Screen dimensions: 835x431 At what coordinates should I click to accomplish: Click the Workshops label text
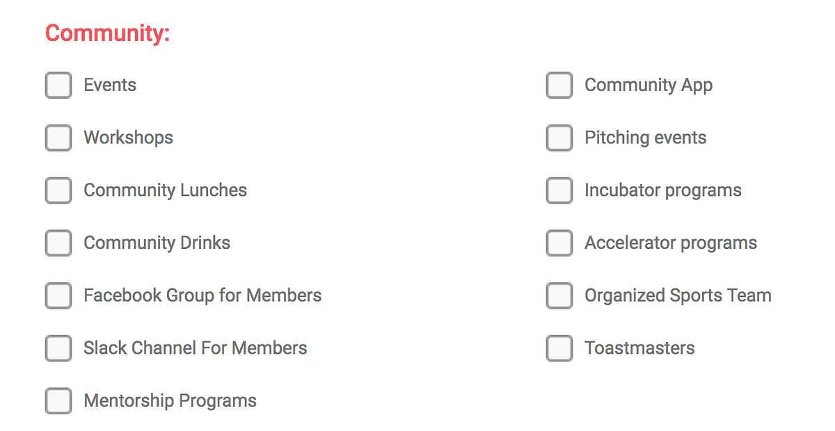(129, 138)
